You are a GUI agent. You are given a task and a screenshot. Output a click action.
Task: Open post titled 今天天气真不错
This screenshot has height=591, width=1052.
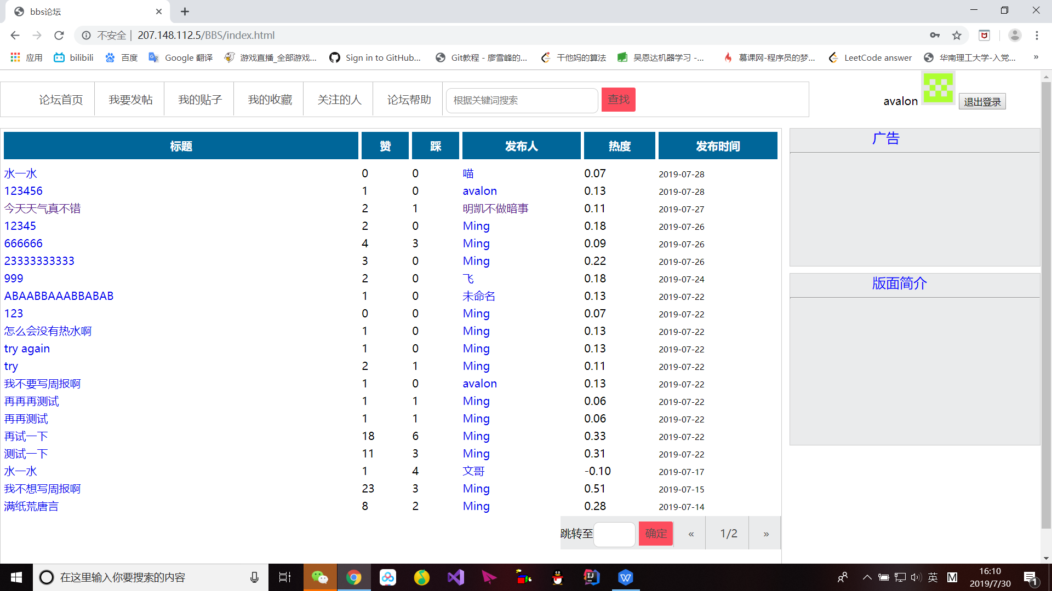[43, 208]
